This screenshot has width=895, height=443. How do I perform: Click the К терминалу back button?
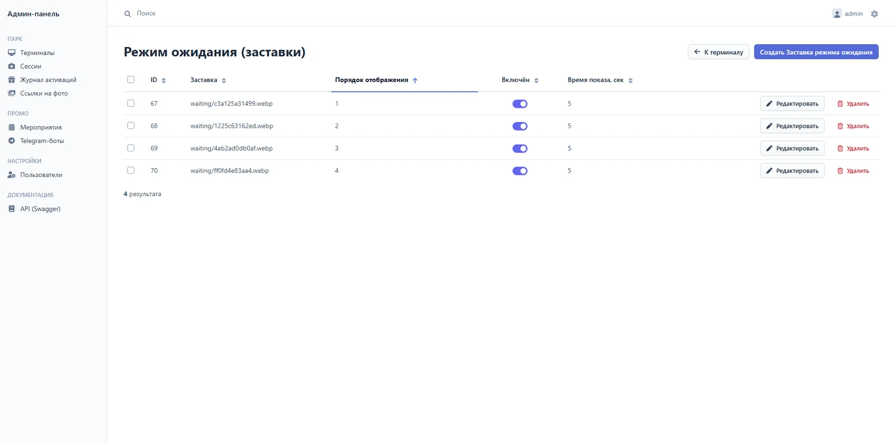pos(718,52)
